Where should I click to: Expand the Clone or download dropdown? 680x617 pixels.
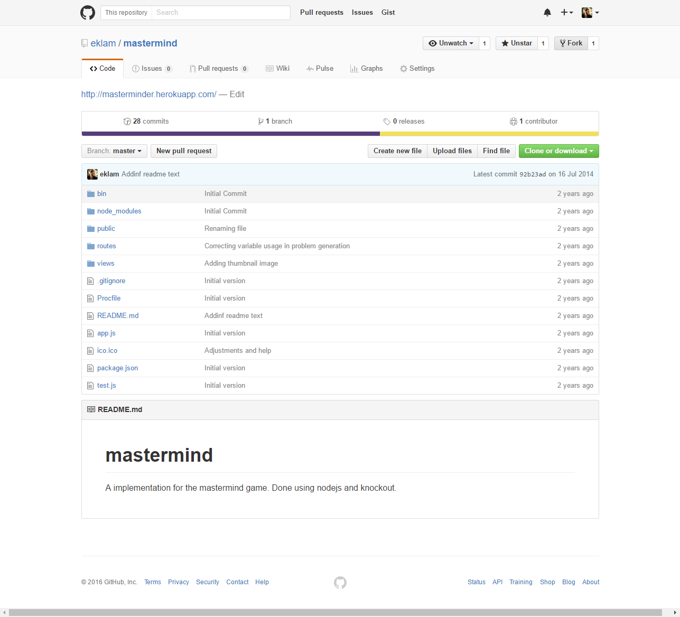pos(559,151)
